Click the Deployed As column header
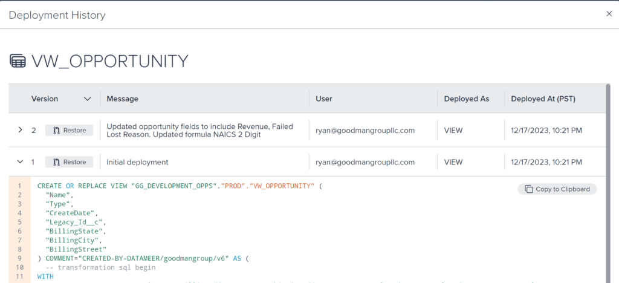 click(x=467, y=99)
